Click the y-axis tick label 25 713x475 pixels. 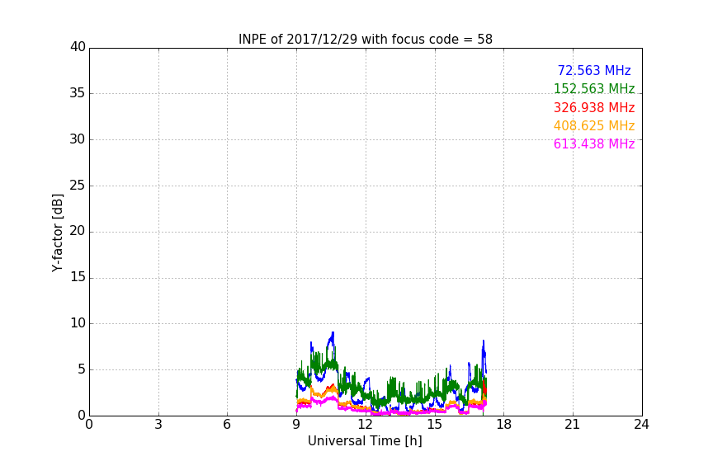78,185
